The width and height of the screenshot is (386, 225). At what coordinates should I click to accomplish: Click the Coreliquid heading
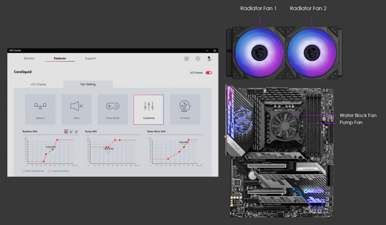(x=23, y=72)
